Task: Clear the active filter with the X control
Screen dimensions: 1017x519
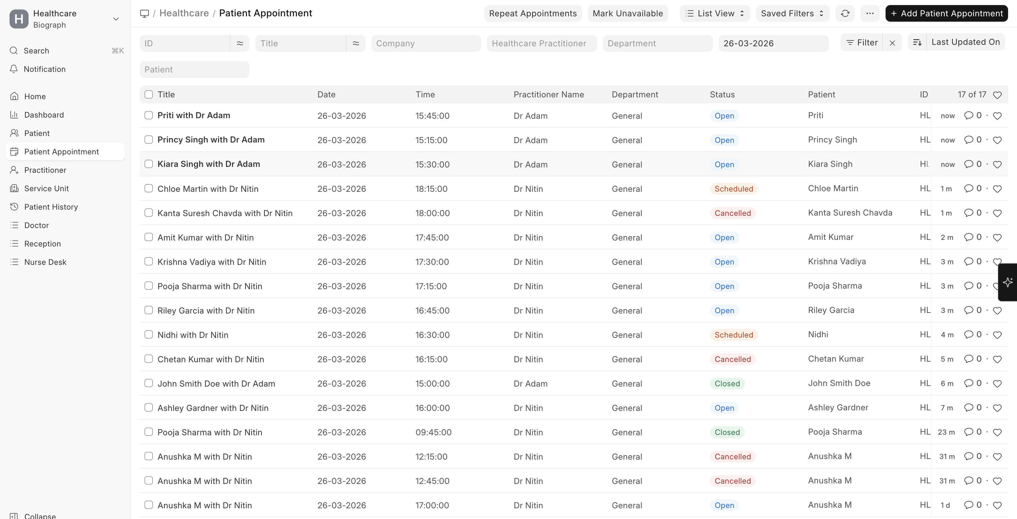Action: pos(892,42)
